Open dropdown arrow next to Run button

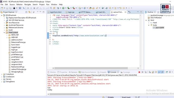[x=66, y=8]
